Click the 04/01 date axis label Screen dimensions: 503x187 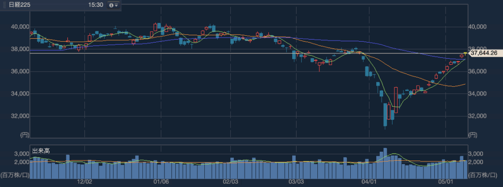point(369,182)
